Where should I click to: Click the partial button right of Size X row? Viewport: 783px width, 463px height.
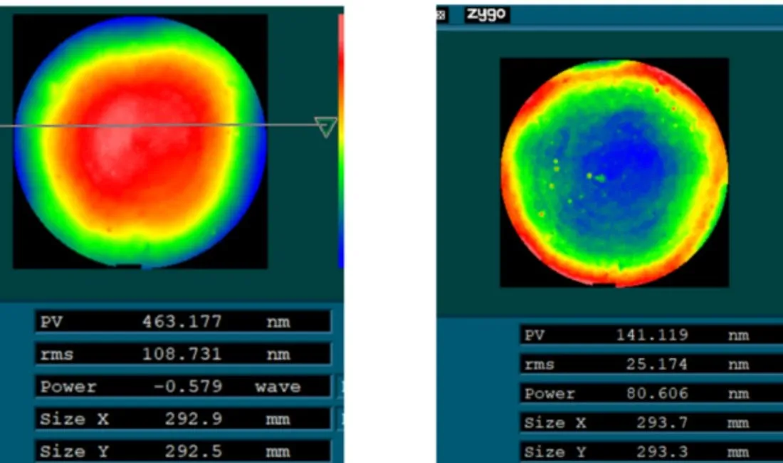(341, 419)
